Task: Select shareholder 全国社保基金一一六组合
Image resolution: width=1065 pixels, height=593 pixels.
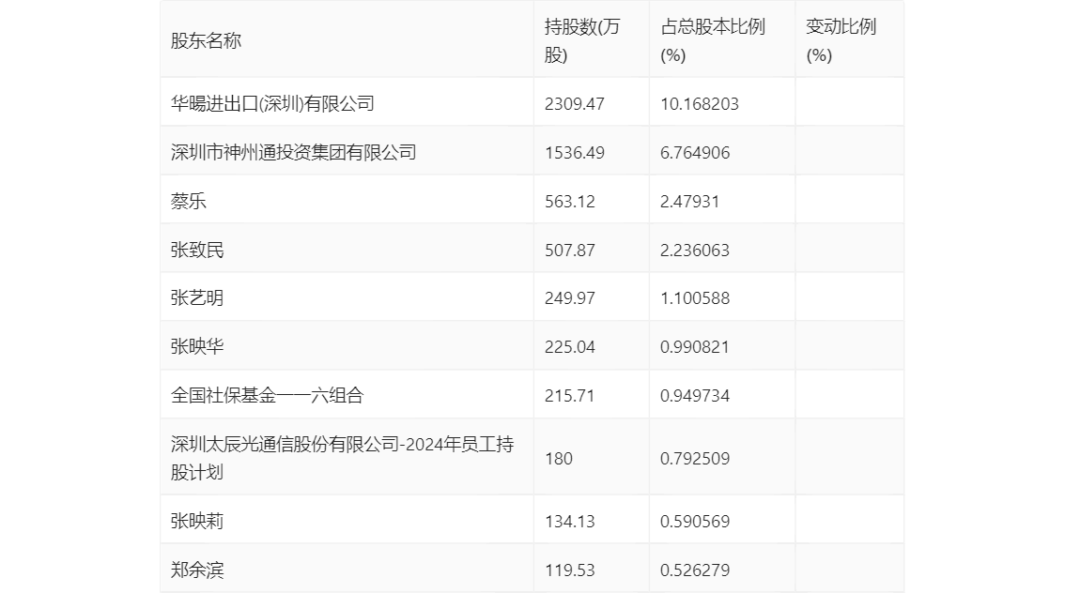Action: [267, 396]
